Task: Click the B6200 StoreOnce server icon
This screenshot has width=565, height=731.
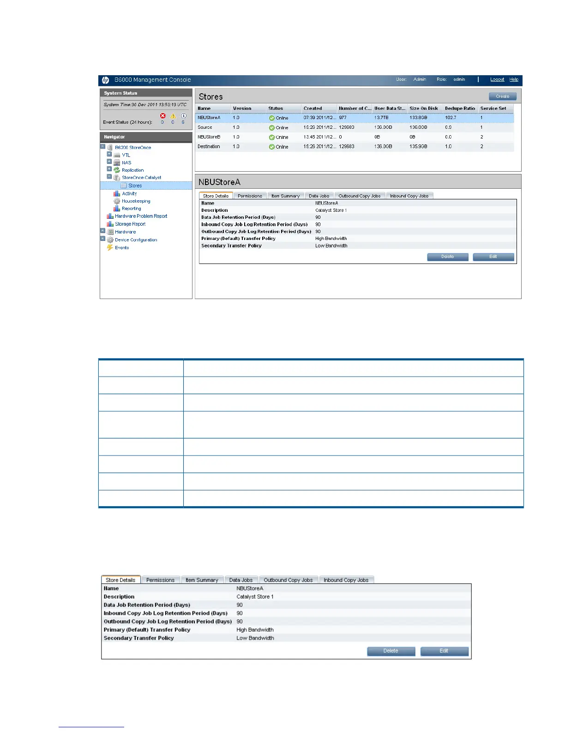Action: (110, 147)
